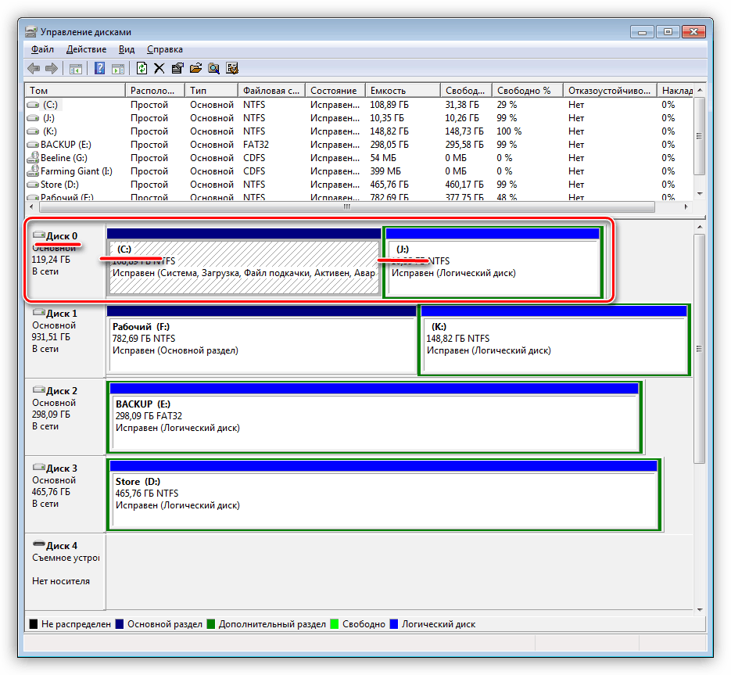This screenshot has width=731, height=675.
Task: Click the 108,89 ГБ capacity cell
Action: (389, 105)
